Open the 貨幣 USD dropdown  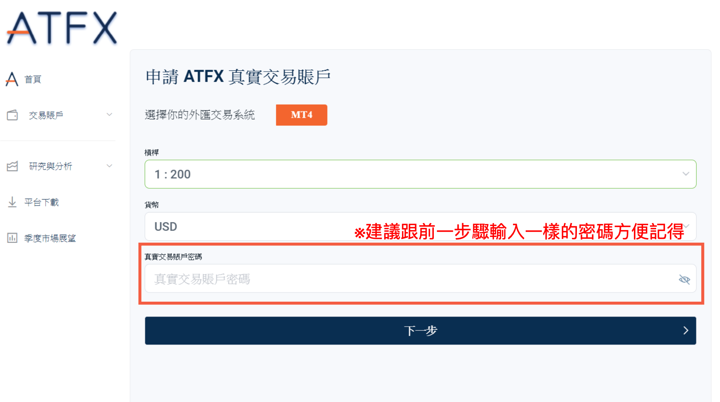tap(420, 226)
